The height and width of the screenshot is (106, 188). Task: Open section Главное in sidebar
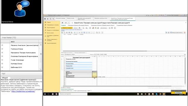(49, 22)
